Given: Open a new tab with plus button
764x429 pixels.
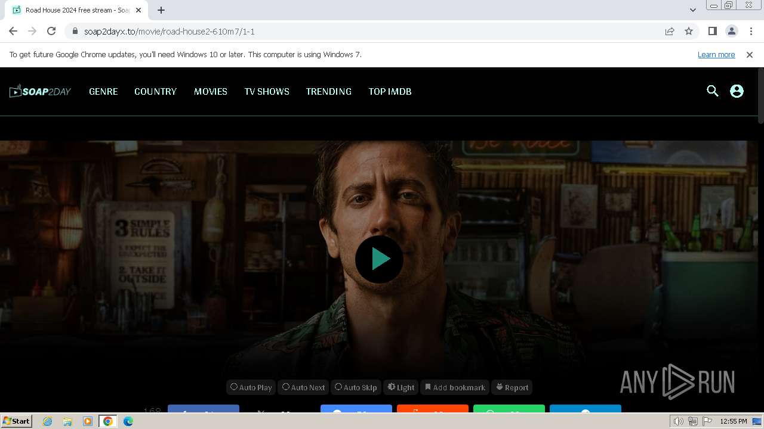Looking at the screenshot, I should [x=161, y=10].
